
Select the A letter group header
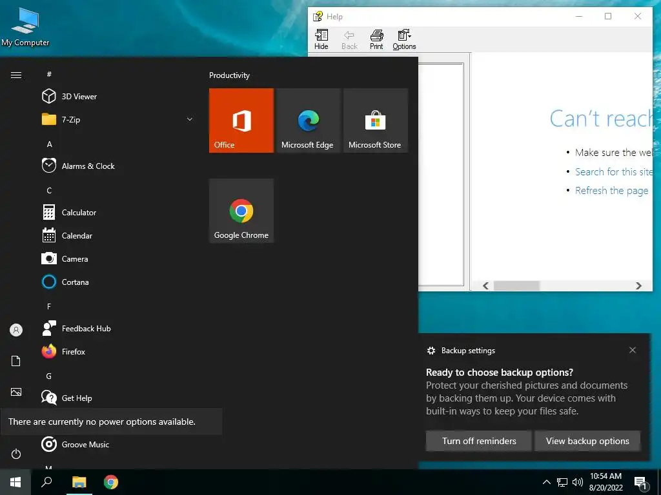[49, 144]
